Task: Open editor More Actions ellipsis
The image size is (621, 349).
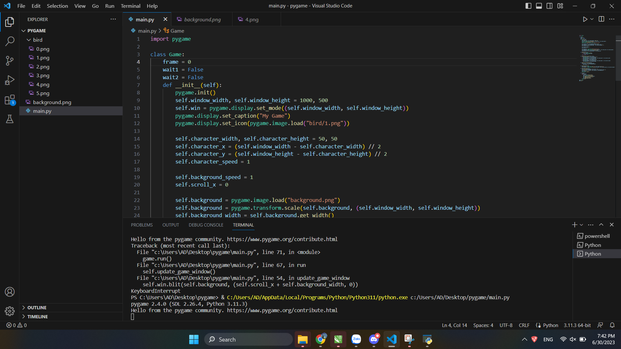Action: pos(612,19)
